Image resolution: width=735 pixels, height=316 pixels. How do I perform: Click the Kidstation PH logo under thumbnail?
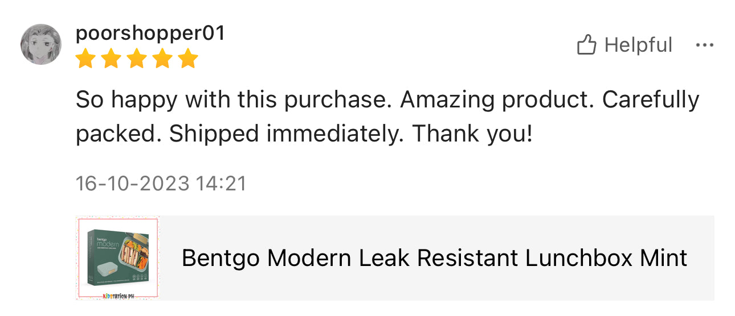[118, 296]
